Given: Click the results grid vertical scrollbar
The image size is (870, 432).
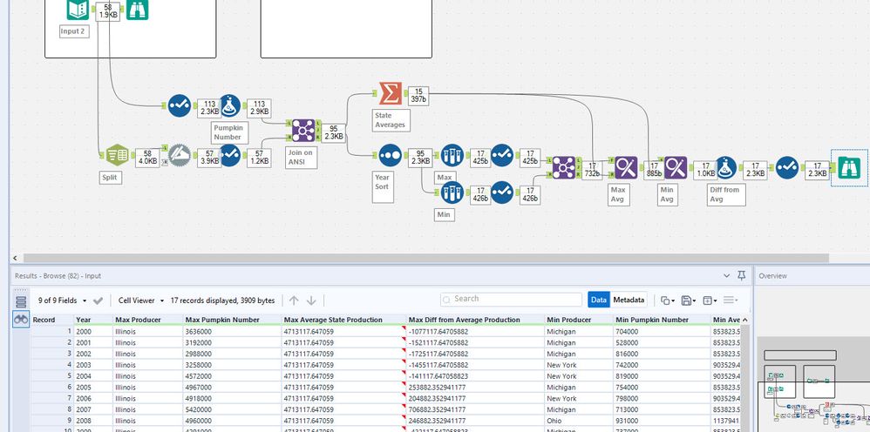Looking at the screenshot, I should click(x=745, y=377).
